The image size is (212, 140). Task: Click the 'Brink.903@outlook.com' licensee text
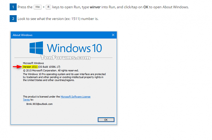coord(39,104)
